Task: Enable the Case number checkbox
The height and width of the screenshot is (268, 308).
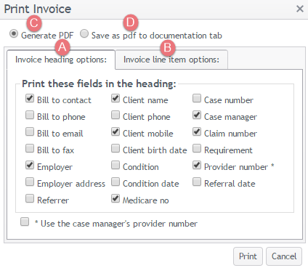Action: pyautogui.click(x=197, y=98)
